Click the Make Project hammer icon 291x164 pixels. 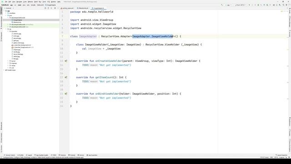pyautogui.click(x=221, y=5)
